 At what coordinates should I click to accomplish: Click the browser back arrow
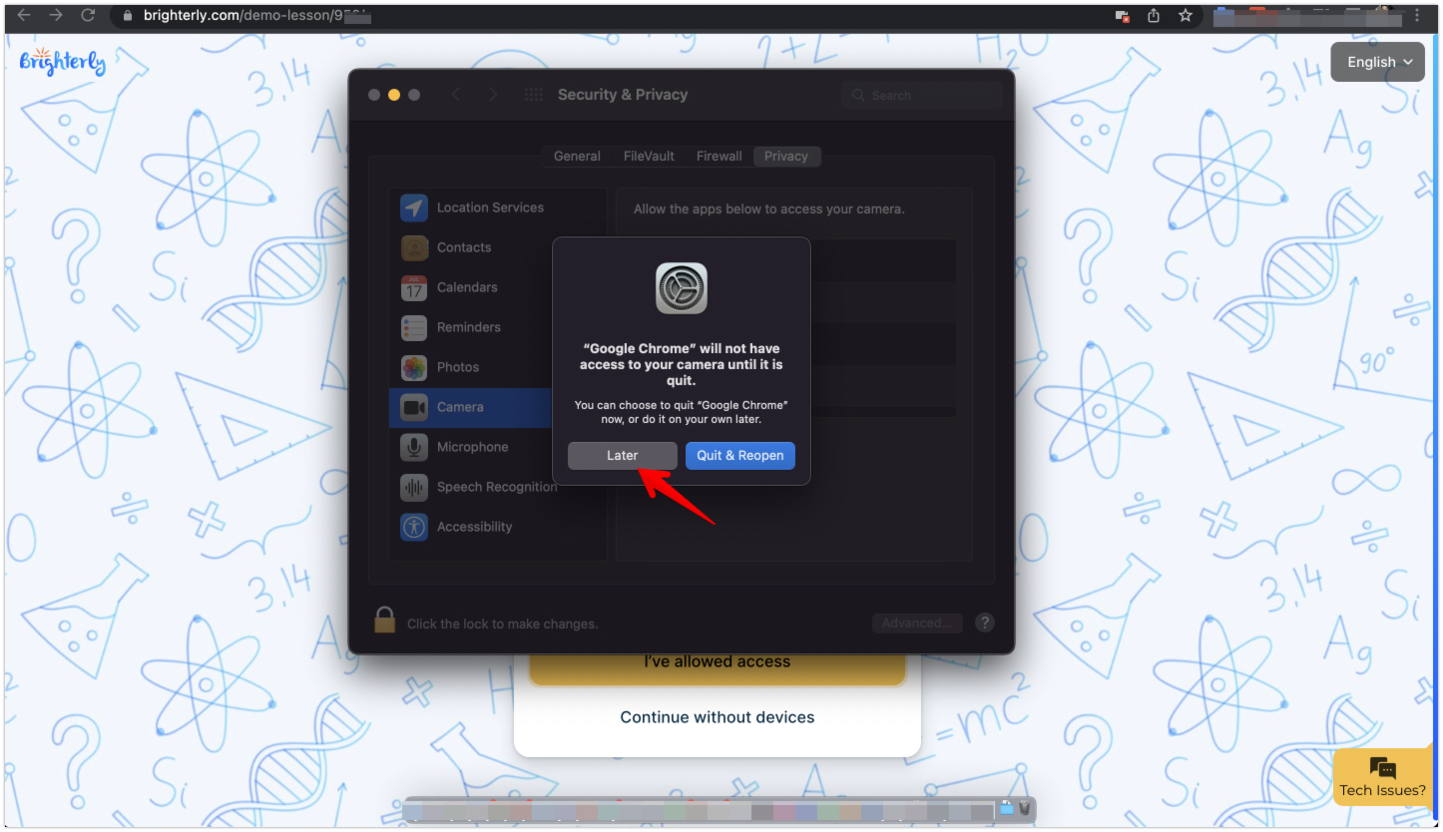[24, 15]
